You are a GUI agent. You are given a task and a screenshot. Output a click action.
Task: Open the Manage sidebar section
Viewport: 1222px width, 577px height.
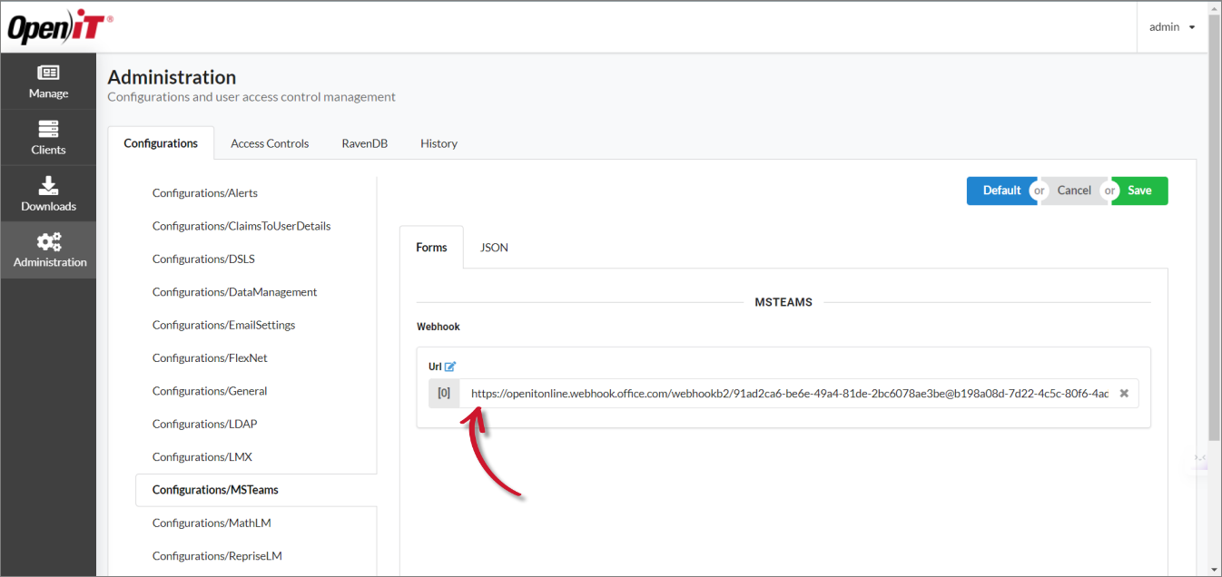pyautogui.click(x=48, y=82)
